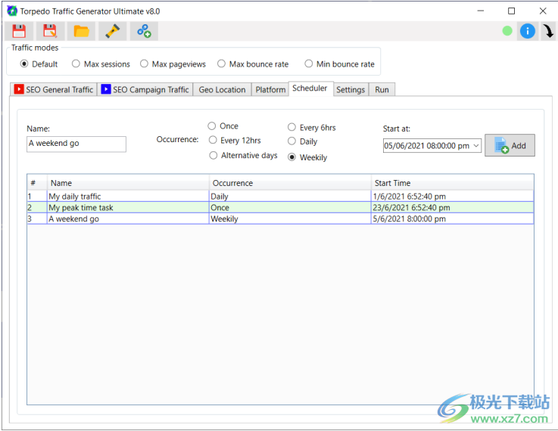558x431 pixels.
Task: Click the blue links-with-plus toolbar icon
Action: (x=144, y=31)
